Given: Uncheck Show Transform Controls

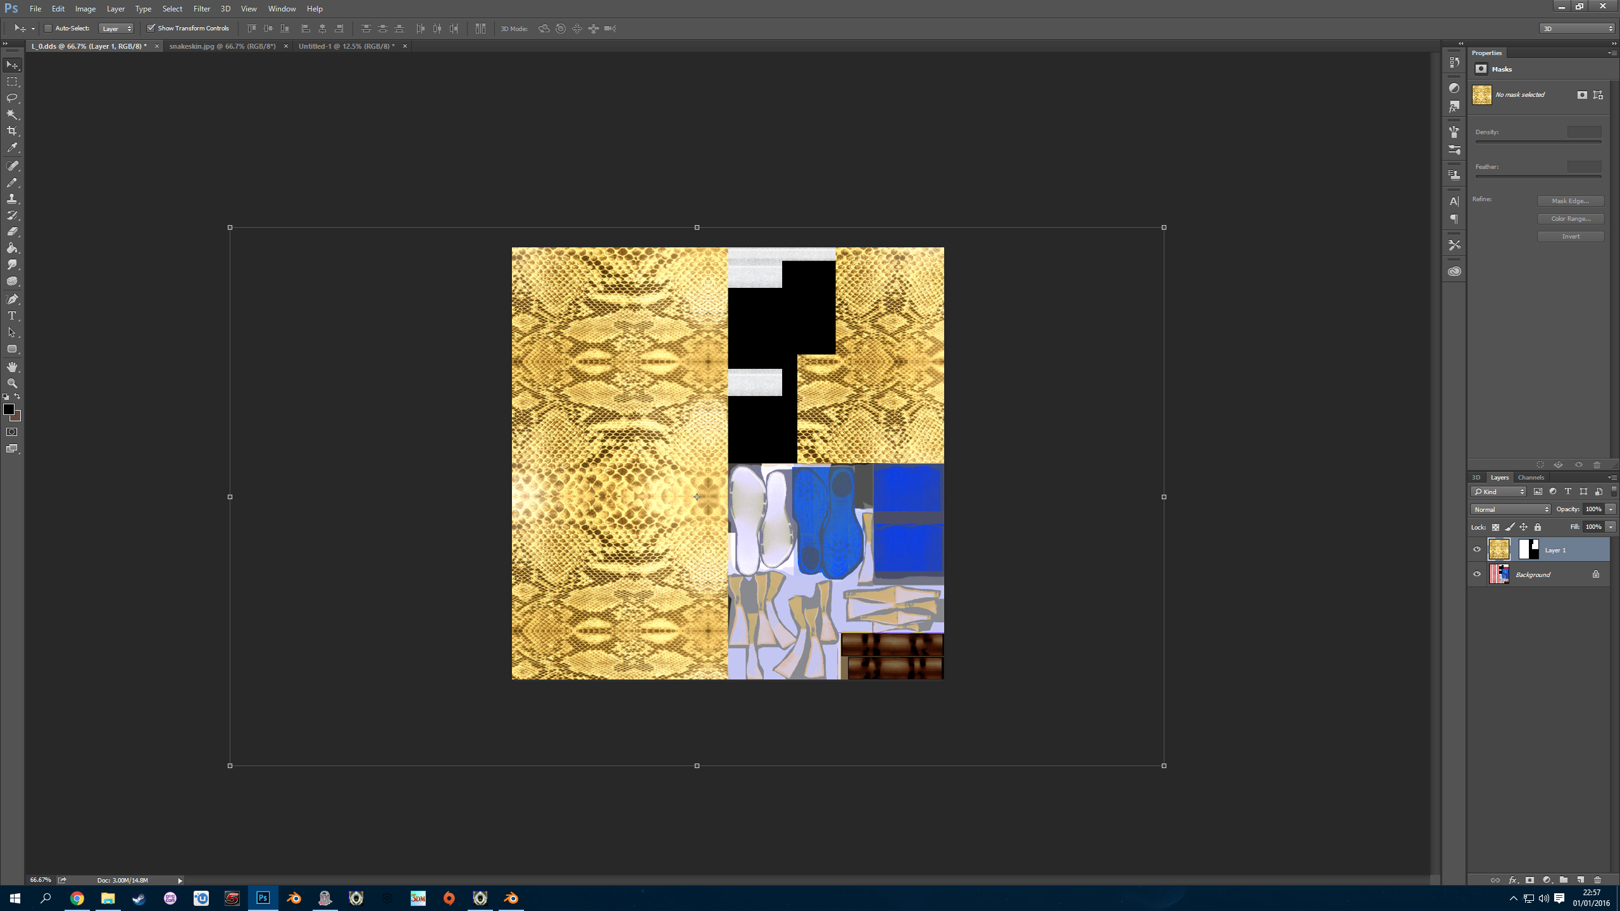Looking at the screenshot, I should pos(151,28).
